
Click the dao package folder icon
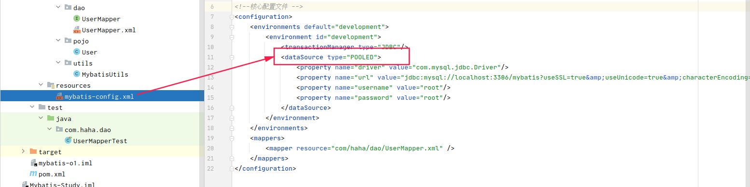click(68, 8)
